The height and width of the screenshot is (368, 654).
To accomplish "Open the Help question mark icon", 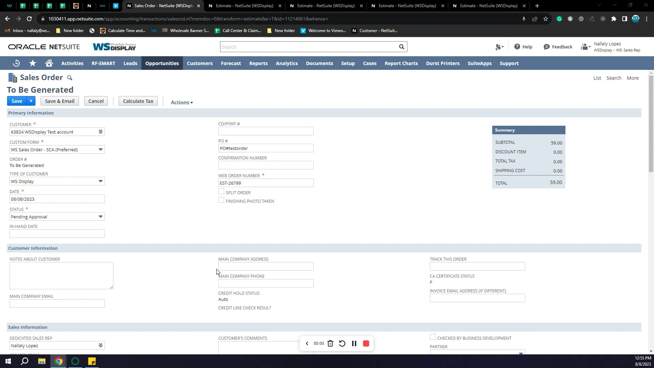I will point(517,47).
